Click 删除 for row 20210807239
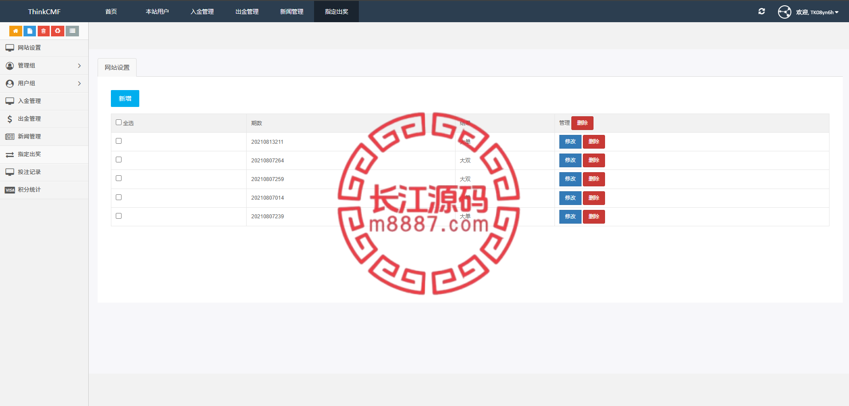Viewport: 849px width, 406px height. click(594, 217)
